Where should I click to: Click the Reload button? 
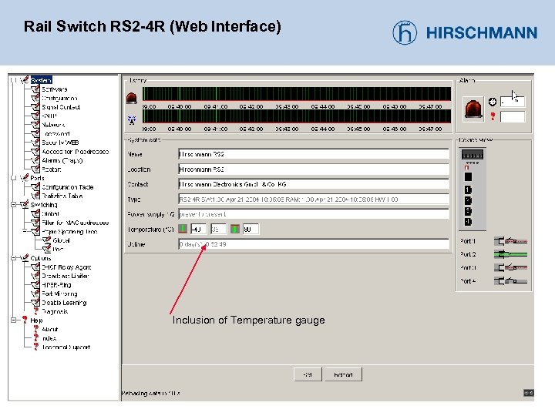343,374
